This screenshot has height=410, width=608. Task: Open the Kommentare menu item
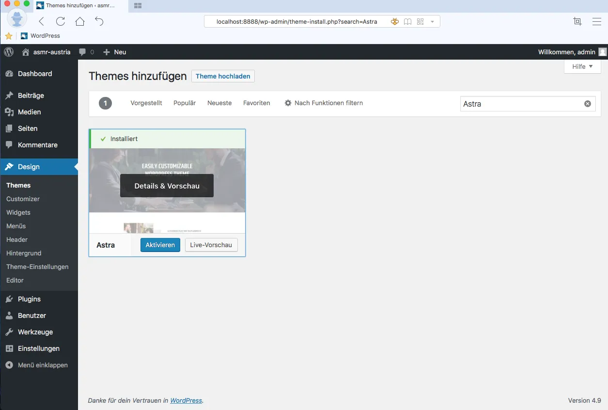39,145
